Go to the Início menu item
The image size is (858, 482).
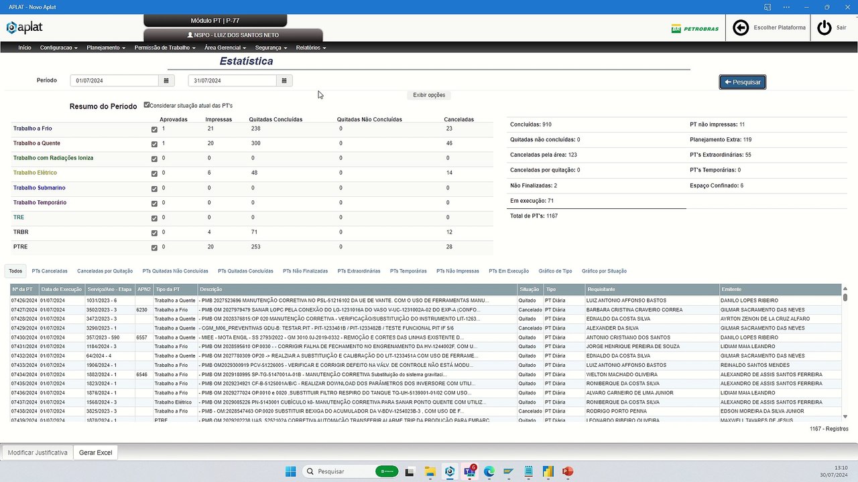25,48
